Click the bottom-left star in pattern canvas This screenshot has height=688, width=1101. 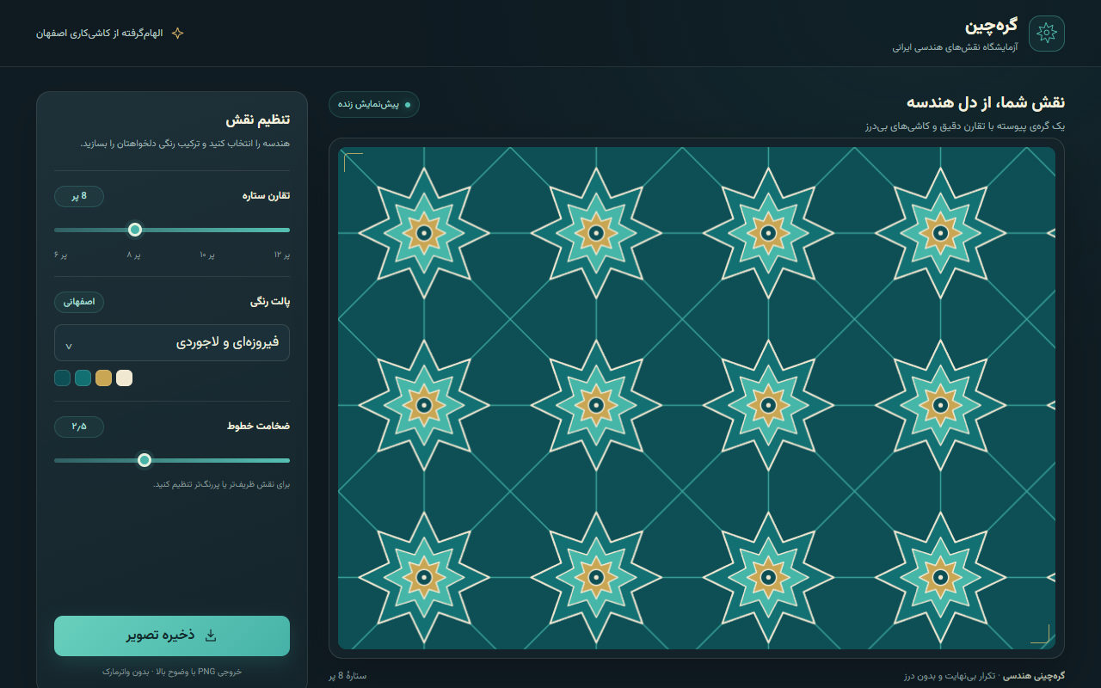[423, 577]
